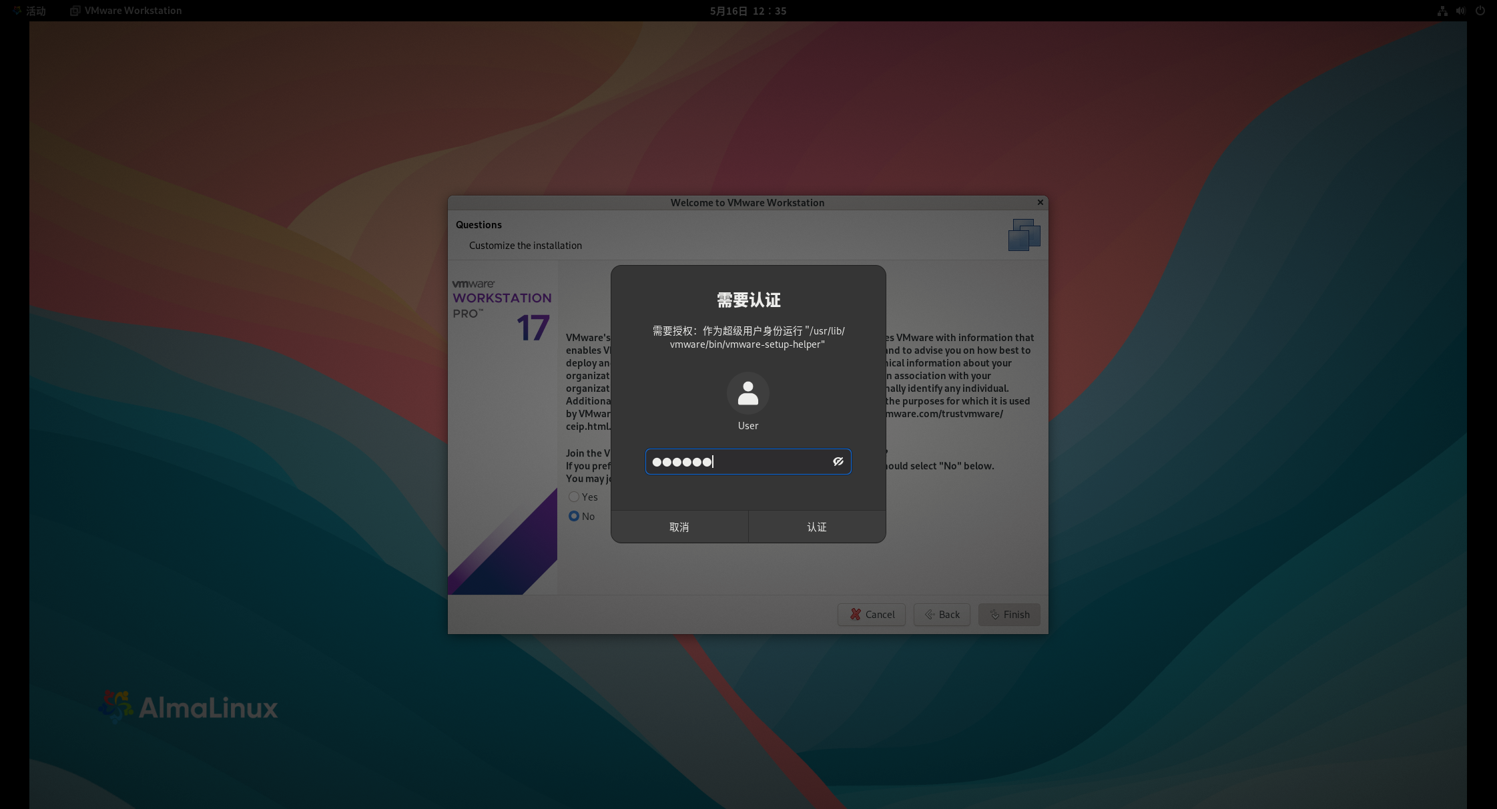Open the 活动 activities overview
The height and width of the screenshot is (809, 1497).
[30, 11]
